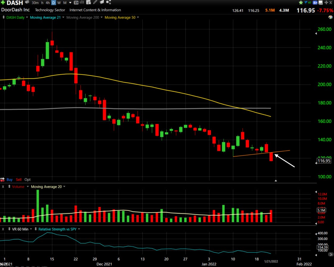Viewport: 334px width, 267px height.
Task: Expand the Moving Average 20 dropdown
Action: 64,187
